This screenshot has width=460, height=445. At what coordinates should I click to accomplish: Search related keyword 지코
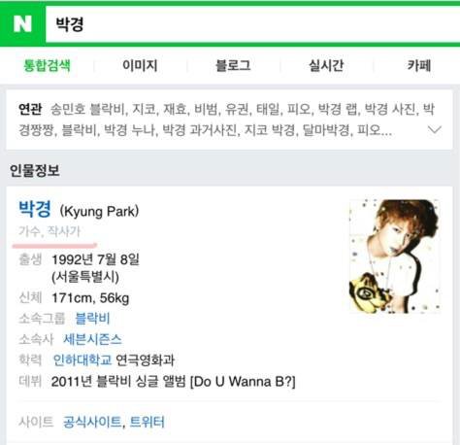[x=144, y=109]
